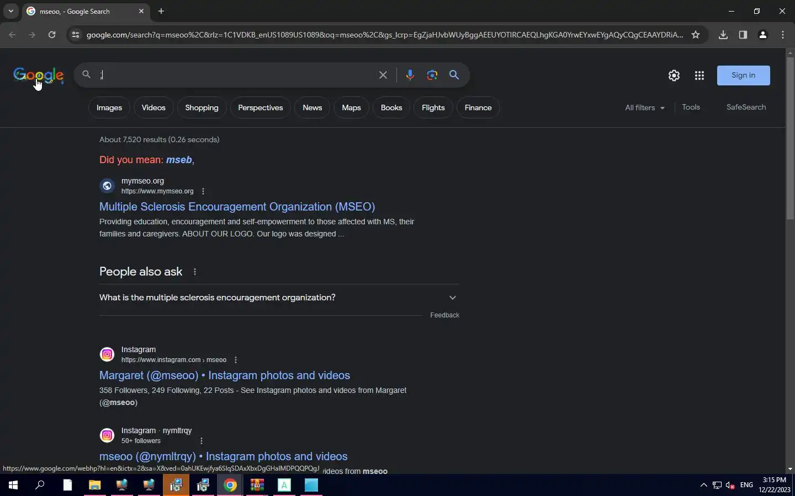This screenshot has width=795, height=496.
Task: Go back to previous page
Action: (x=12, y=35)
